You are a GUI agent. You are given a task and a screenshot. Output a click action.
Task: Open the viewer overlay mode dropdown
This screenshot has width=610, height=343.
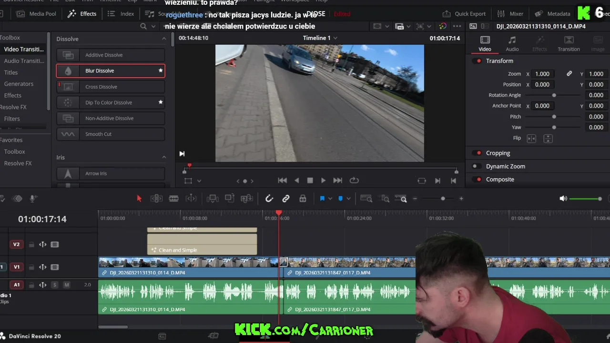pos(199,181)
